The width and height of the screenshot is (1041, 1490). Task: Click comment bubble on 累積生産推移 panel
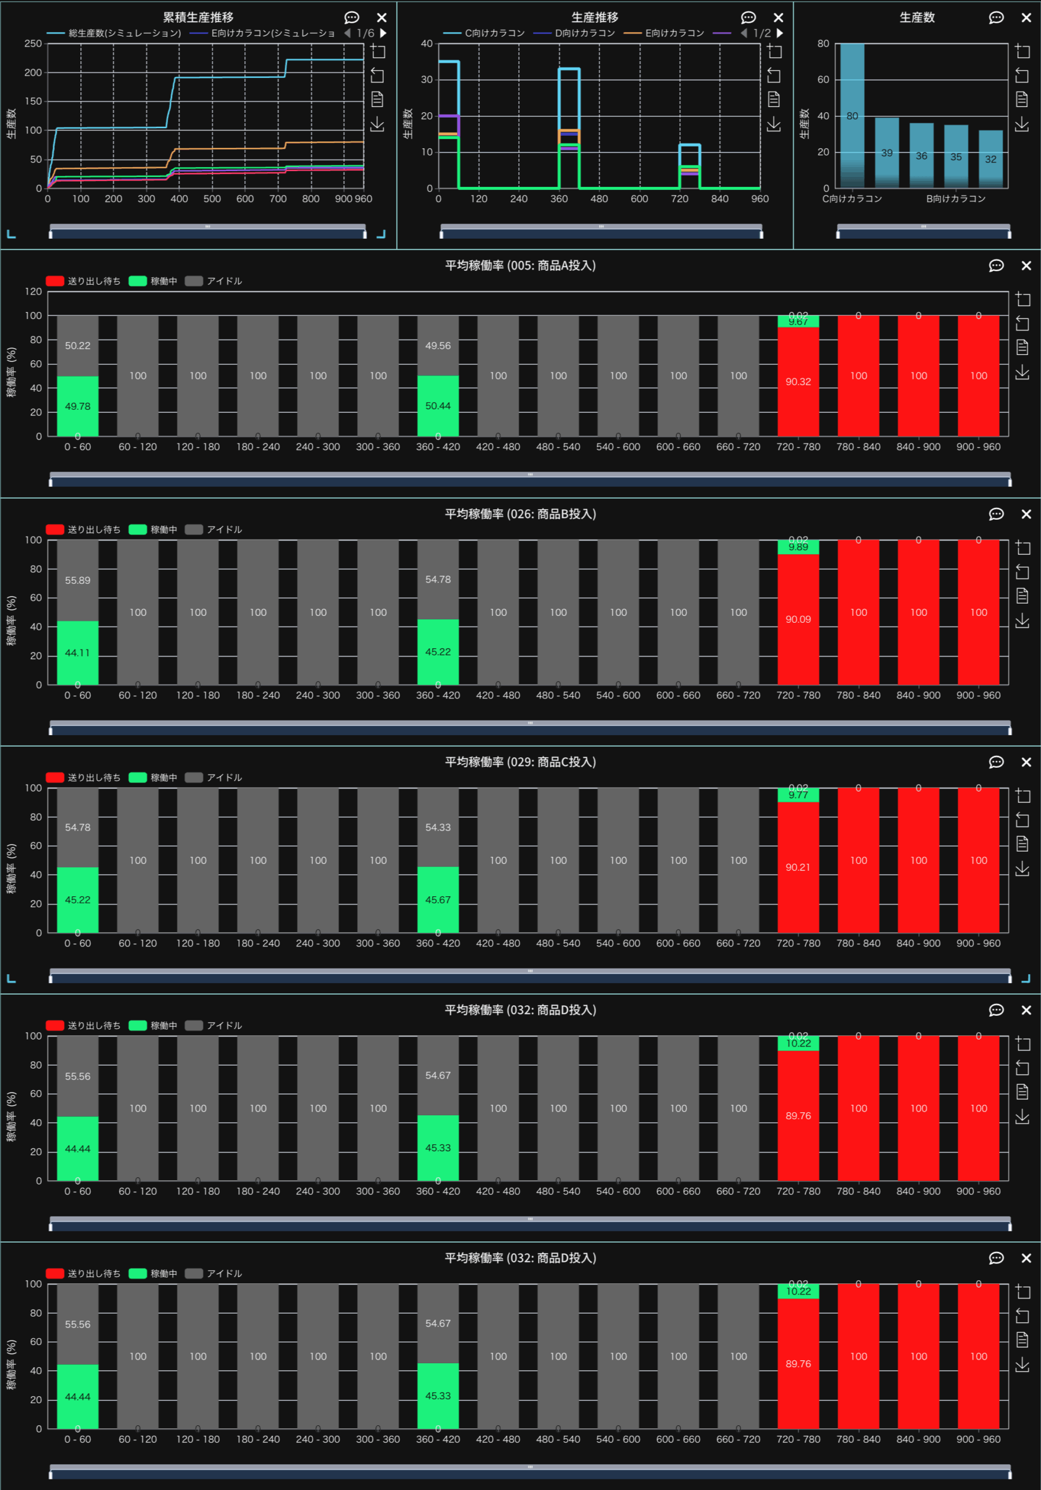(x=351, y=17)
